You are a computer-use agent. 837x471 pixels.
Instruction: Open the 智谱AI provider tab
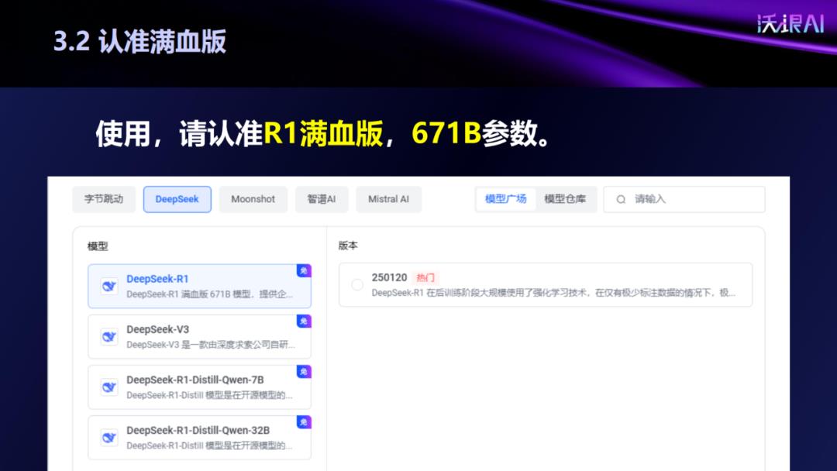(x=322, y=199)
